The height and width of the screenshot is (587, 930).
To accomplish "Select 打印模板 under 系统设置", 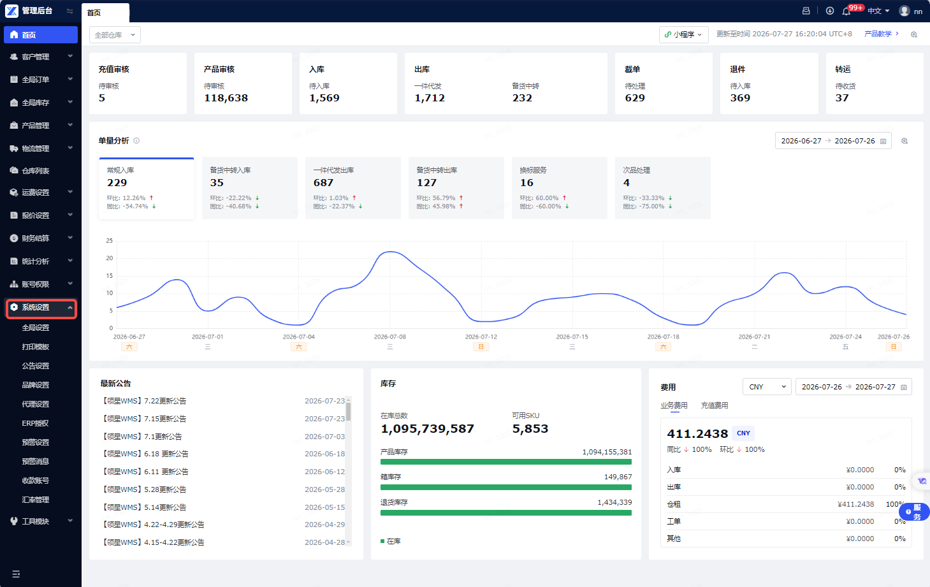I will [36, 347].
